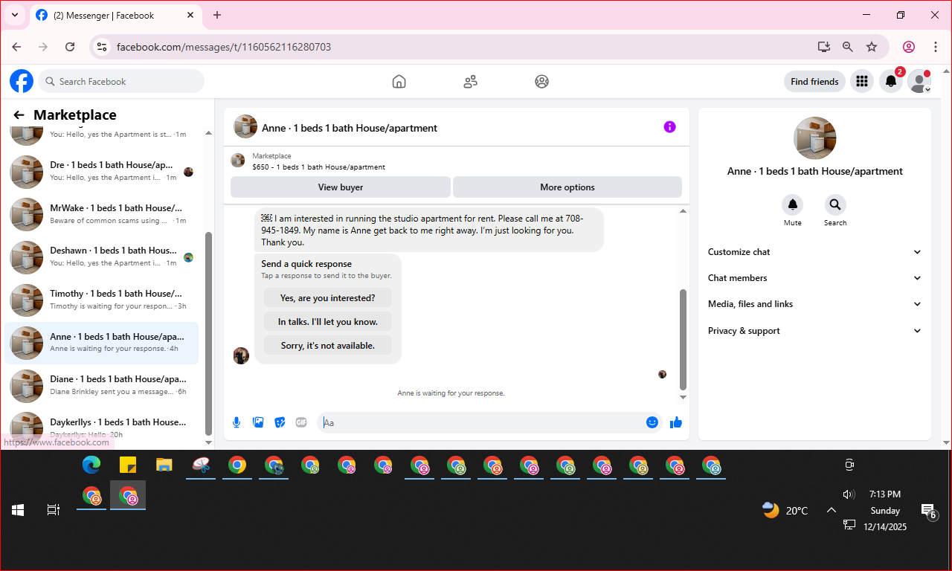Screen dimensions: 952x571
Task: Open Chrome three-dot menu
Action: click(936, 47)
